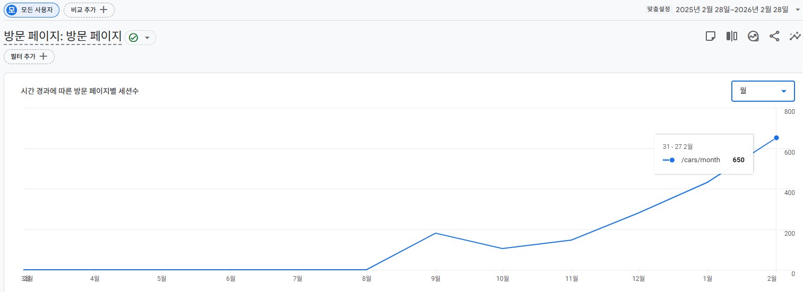This screenshot has width=803, height=292.
Task: Click the line dip above 10월
Action: coord(503,249)
